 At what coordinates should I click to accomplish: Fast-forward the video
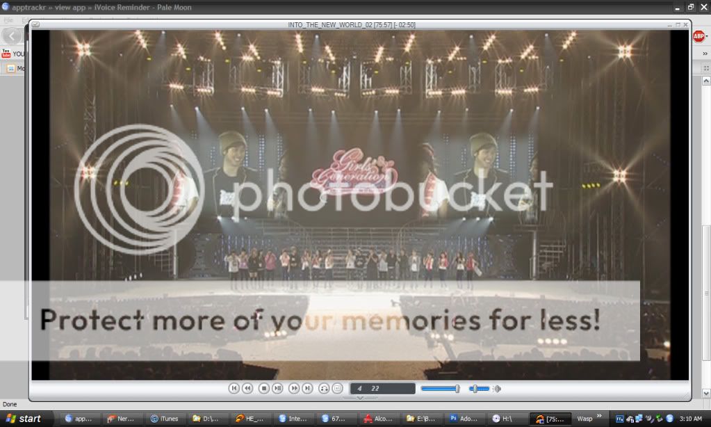(294, 389)
